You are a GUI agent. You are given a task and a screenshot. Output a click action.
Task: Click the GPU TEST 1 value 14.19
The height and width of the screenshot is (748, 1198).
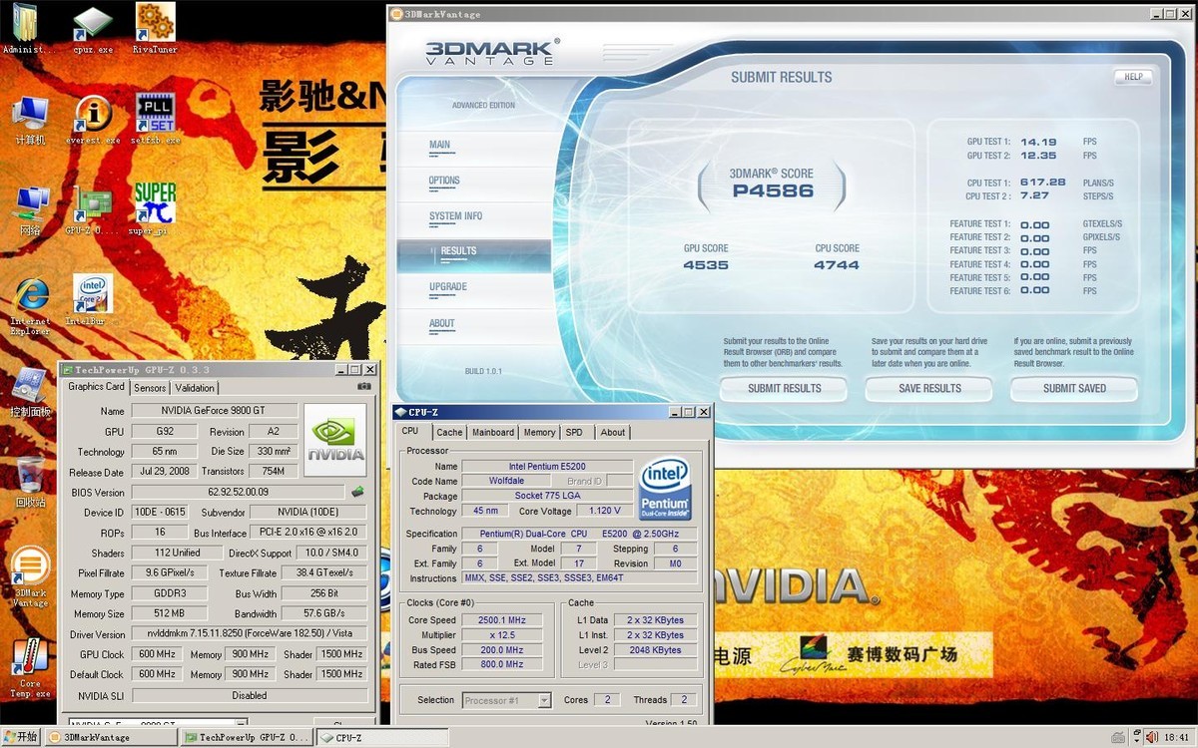point(1038,142)
